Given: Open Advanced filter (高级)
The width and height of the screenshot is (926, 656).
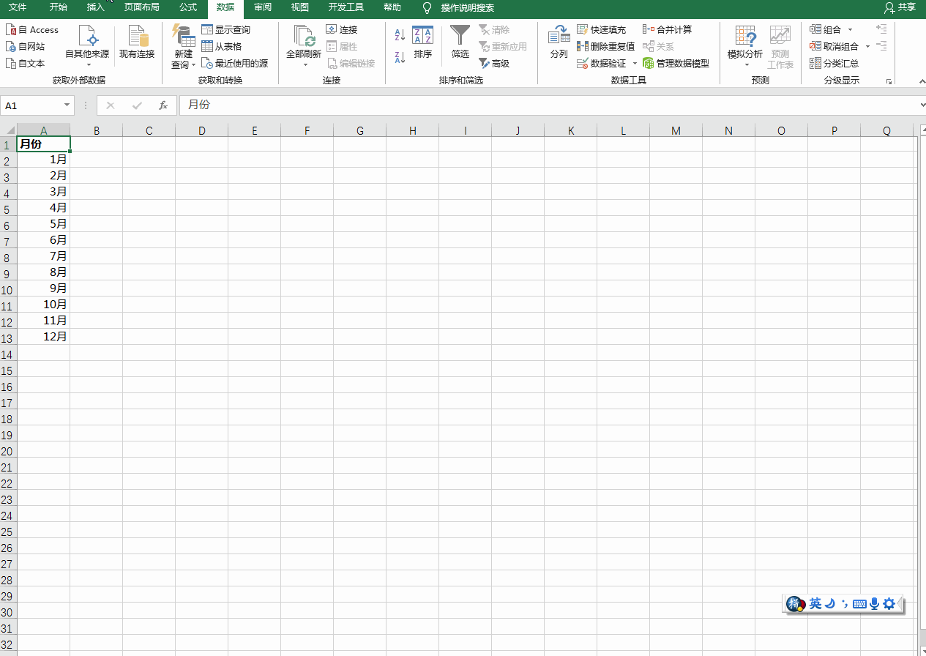Looking at the screenshot, I should [494, 63].
